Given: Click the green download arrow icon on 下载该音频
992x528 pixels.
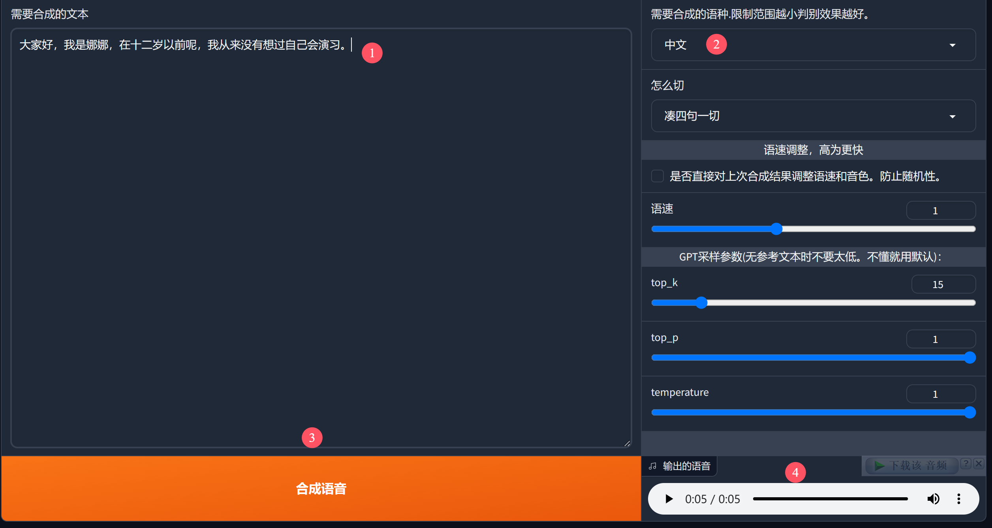Looking at the screenshot, I should 879,465.
